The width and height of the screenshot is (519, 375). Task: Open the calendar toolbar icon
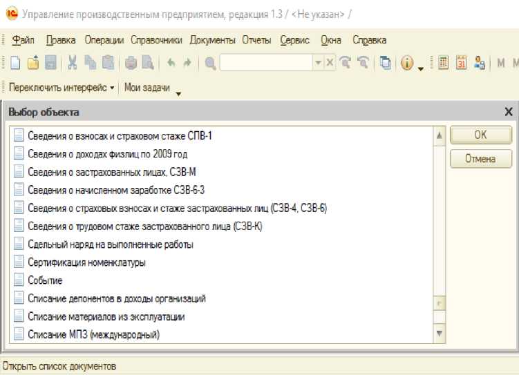click(x=461, y=63)
